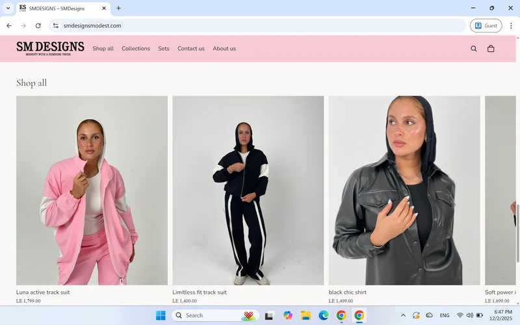Click the black chic shirt title
This screenshot has width=520, height=325.
coord(348,292)
